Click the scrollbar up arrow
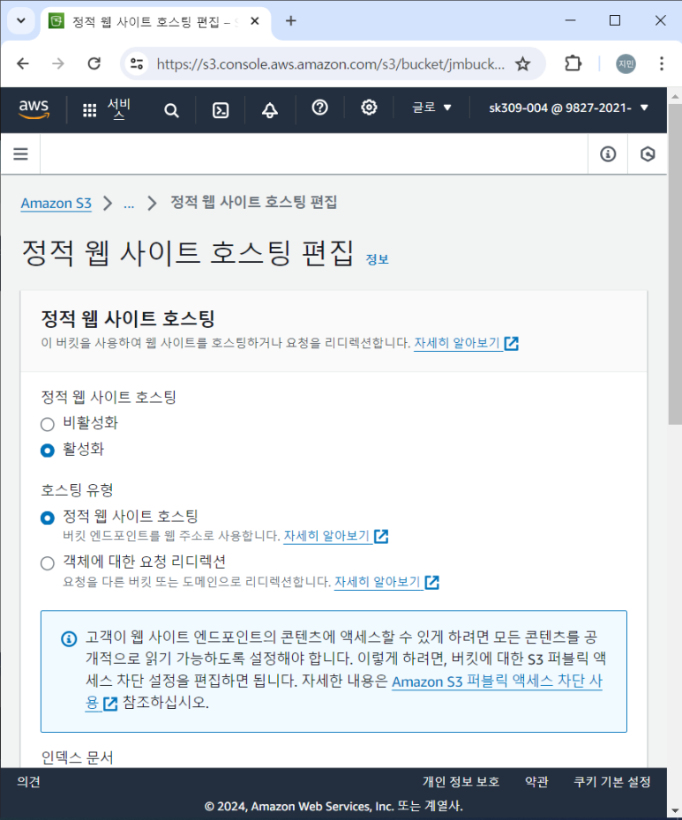This screenshot has width=682, height=820. point(675,96)
